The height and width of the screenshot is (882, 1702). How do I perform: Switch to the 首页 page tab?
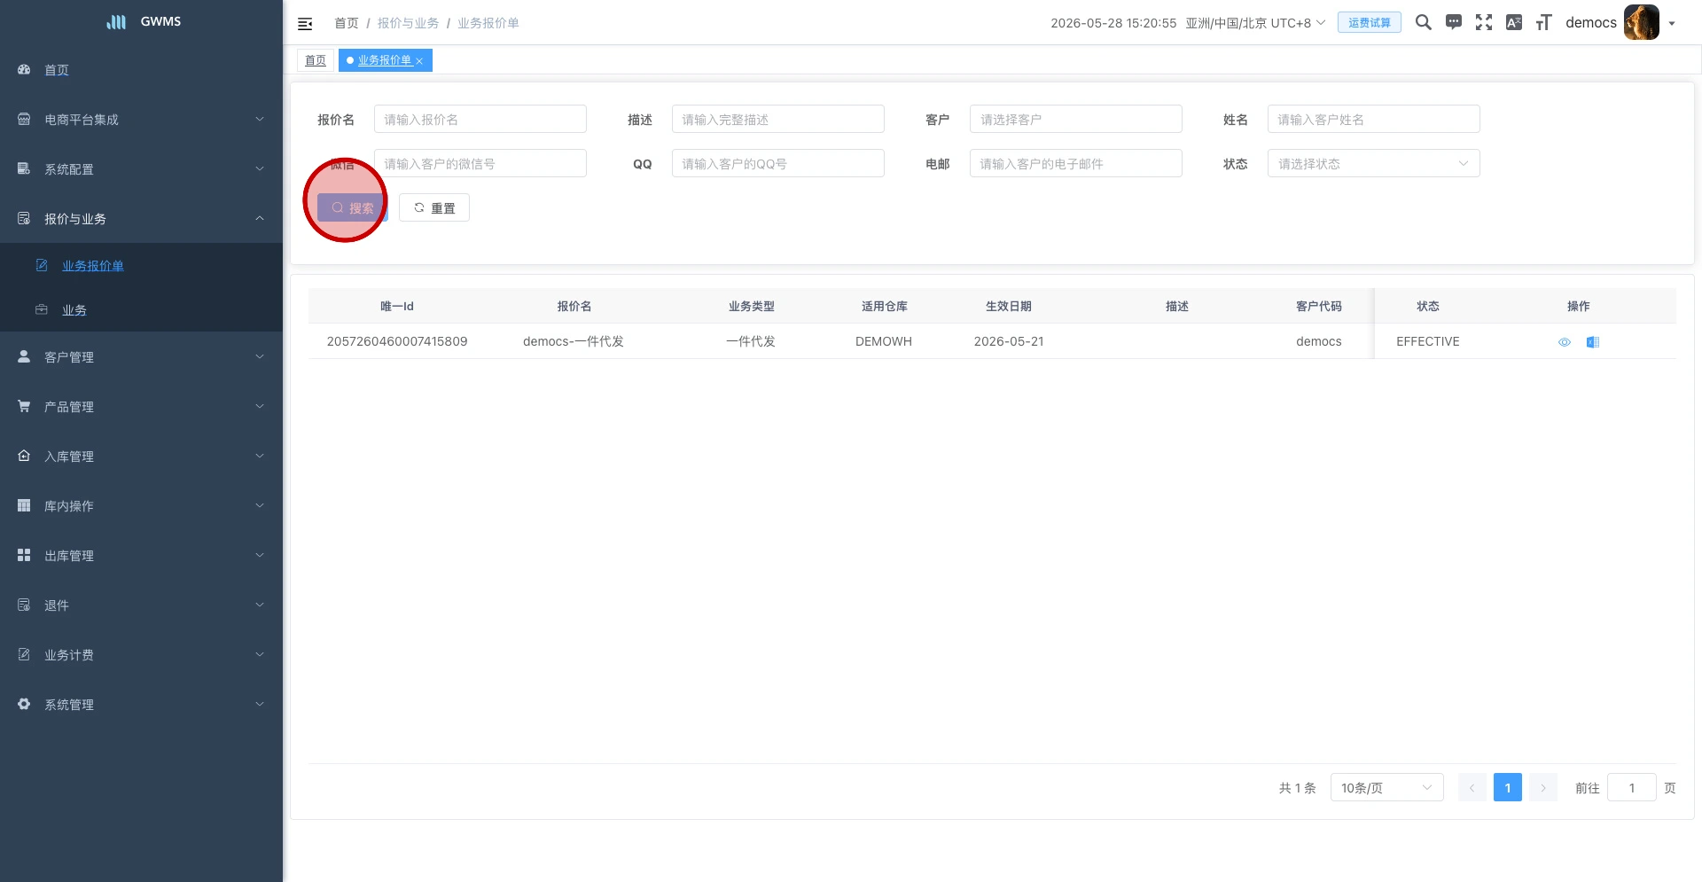(x=316, y=60)
